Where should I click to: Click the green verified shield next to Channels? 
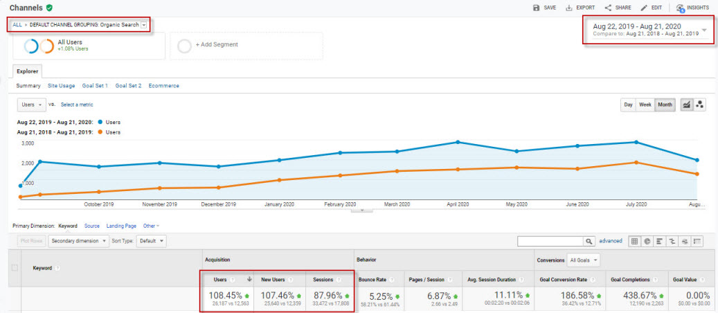(49, 8)
